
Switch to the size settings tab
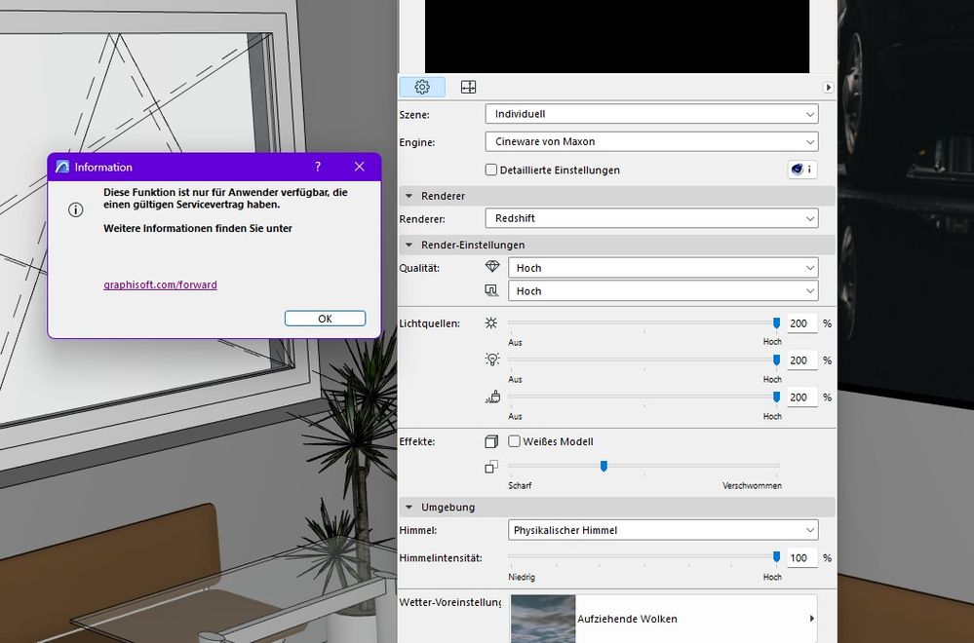tap(468, 87)
